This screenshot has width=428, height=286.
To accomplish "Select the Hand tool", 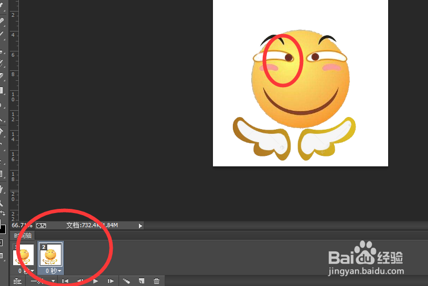I will pos(2,189).
